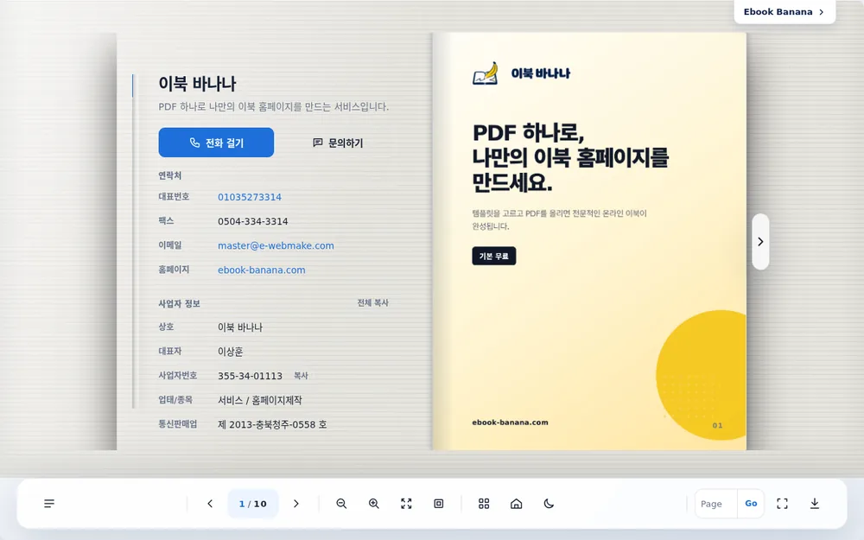The width and height of the screenshot is (864, 540).
Task: Click the master@e-webmake.com email link
Action: coord(276,245)
